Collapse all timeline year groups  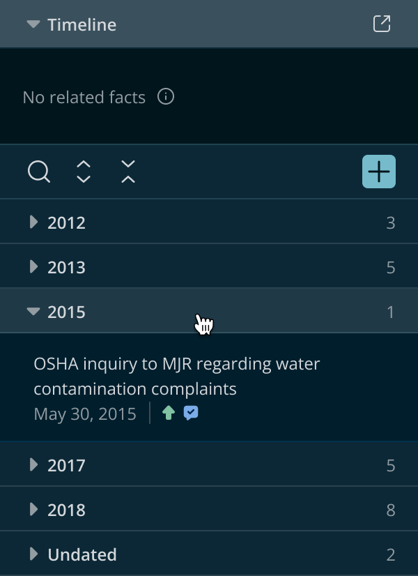128,172
